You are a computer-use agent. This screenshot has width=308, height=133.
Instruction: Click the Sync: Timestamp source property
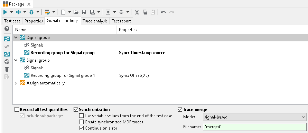click(x=142, y=53)
